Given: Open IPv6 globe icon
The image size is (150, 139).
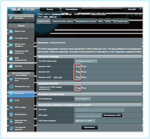Looking at the screenshot, I should (x=11, y=100).
